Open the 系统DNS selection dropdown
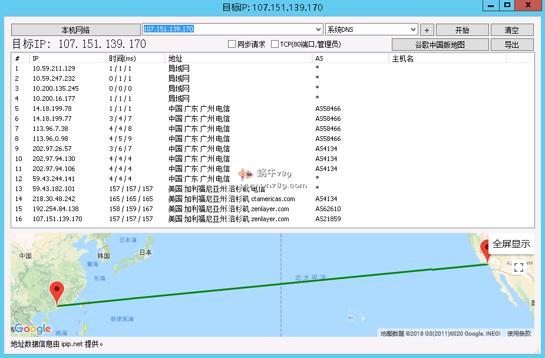 click(412, 29)
